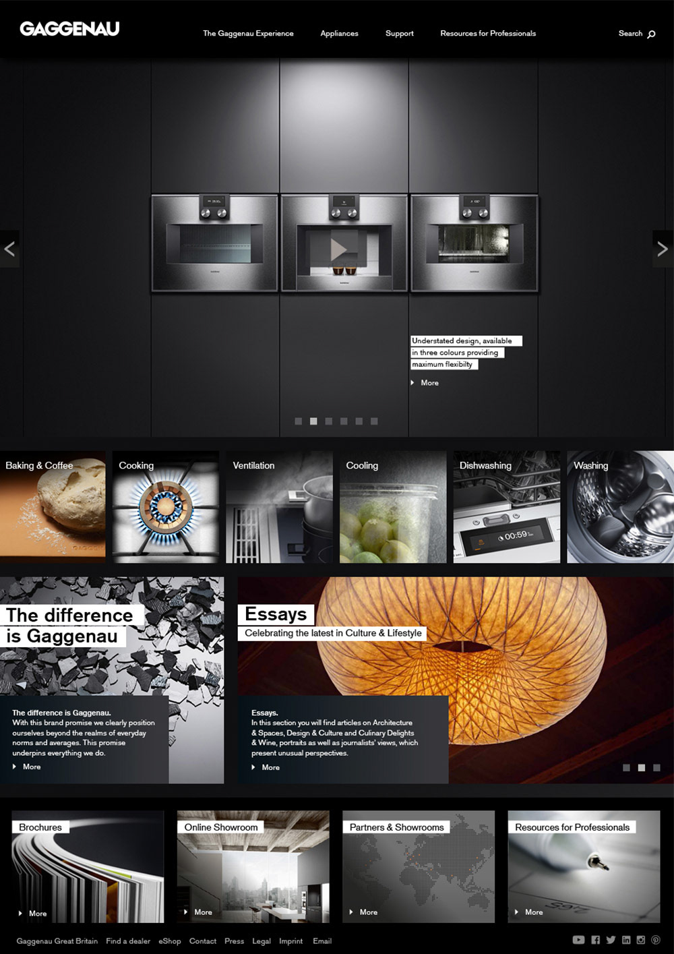Viewport: 674px width, 954px height.
Task: Go to previous hero slide arrow
Action: [x=9, y=249]
